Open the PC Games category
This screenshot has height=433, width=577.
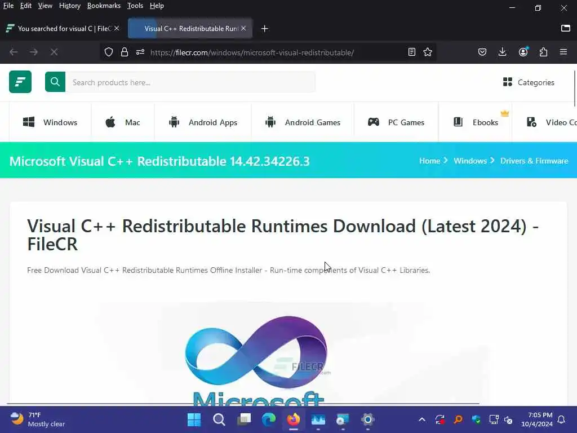click(x=396, y=122)
